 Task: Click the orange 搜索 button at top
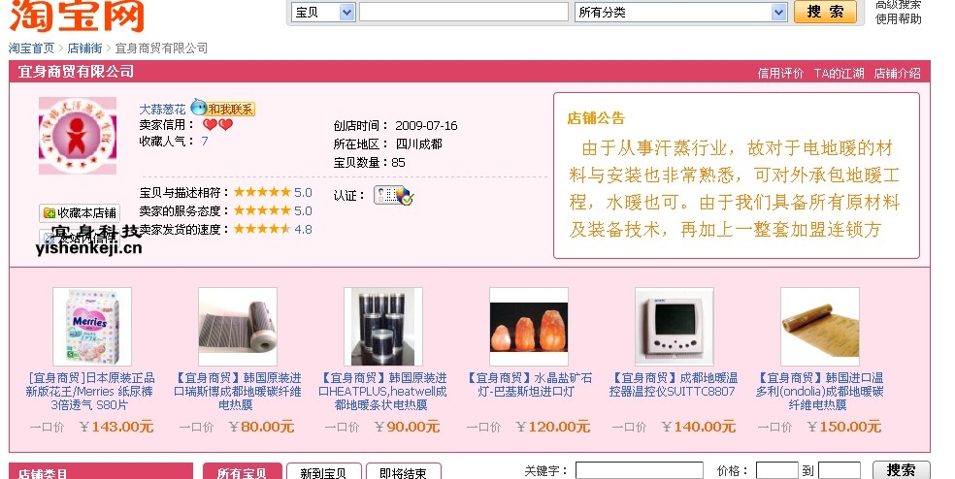coord(825,12)
